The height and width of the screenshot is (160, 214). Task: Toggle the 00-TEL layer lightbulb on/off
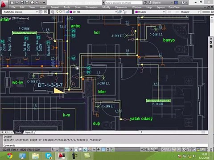pos(57,12)
